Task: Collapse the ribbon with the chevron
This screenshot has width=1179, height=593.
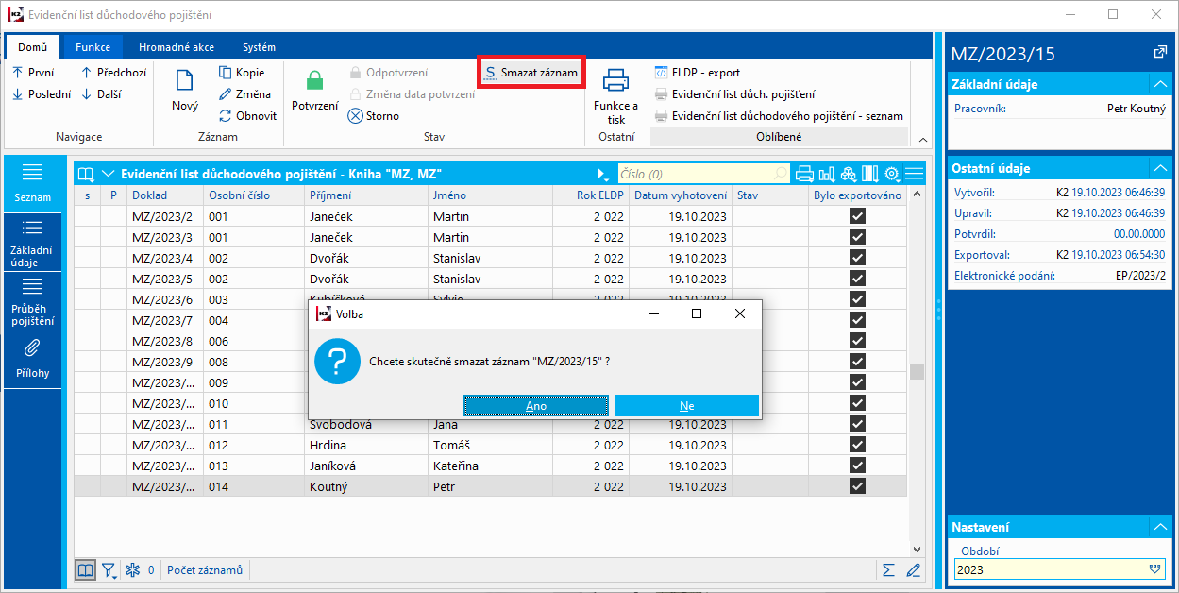Action: [x=921, y=139]
